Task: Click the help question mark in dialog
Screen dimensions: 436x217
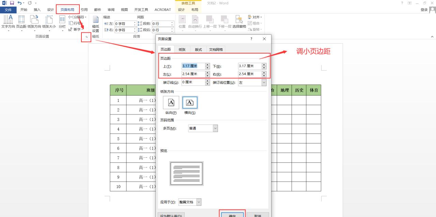Action: (x=251, y=39)
